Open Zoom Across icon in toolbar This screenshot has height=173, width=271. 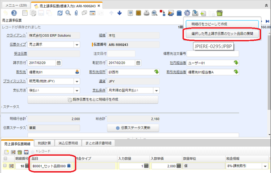pyautogui.click(x=155, y=13)
